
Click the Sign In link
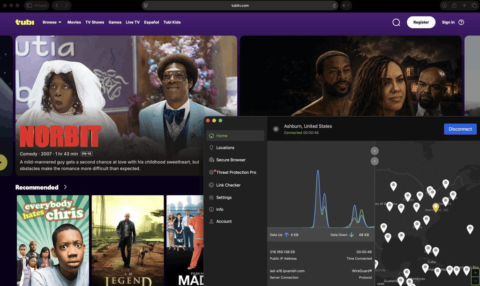click(448, 22)
